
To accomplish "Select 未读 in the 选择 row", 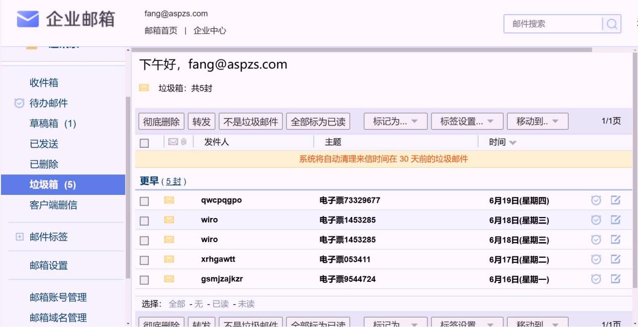I will click(246, 304).
